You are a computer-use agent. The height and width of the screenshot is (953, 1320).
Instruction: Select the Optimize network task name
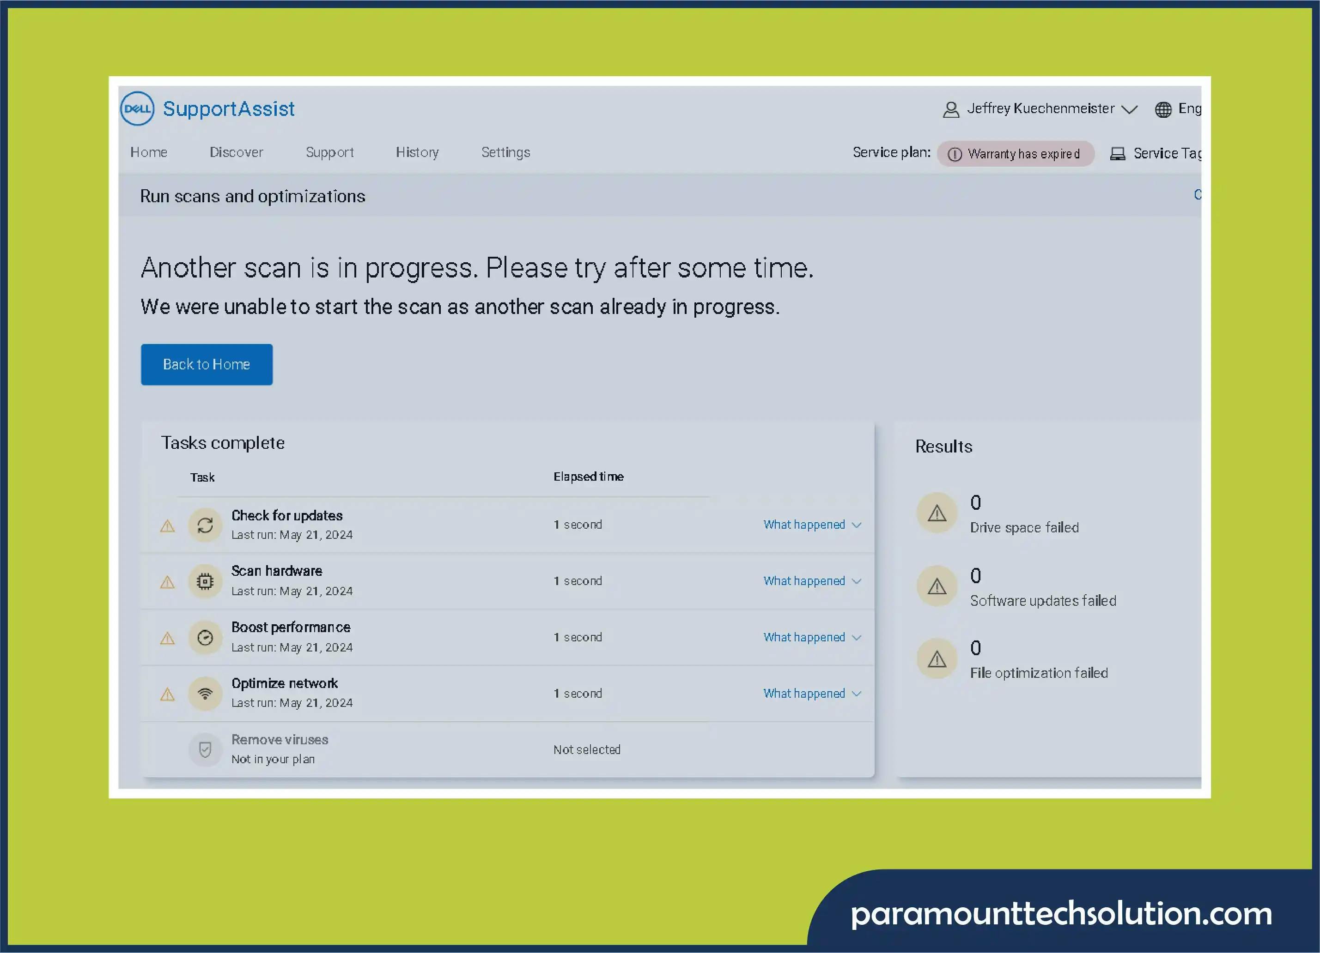(x=285, y=683)
